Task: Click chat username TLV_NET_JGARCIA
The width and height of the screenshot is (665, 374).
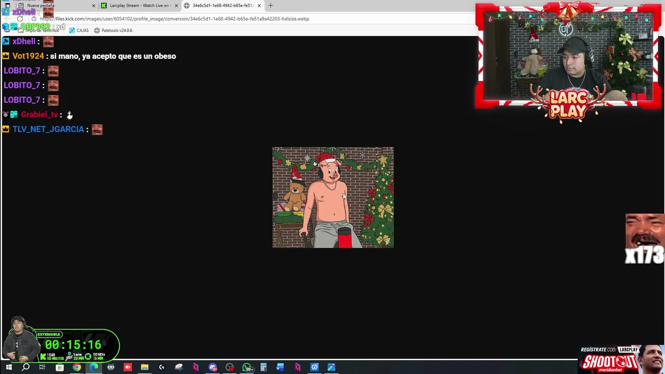Action: [x=48, y=129]
